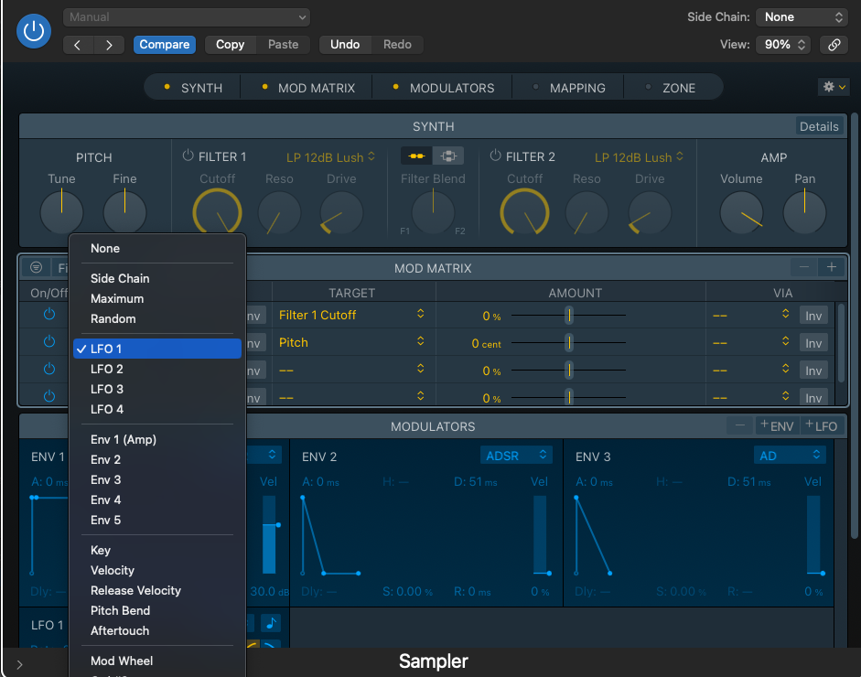Toggle on/off for third routing row
The width and height of the screenshot is (861, 677).
49,369
